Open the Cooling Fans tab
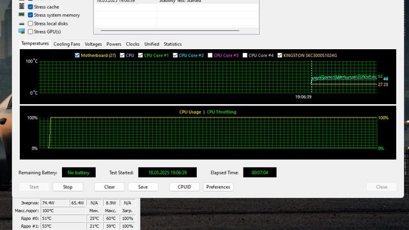Image resolution: width=409 pixels, height=230 pixels. [66, 44]
